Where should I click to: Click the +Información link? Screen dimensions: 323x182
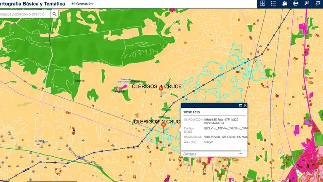[x=82, y=3]
